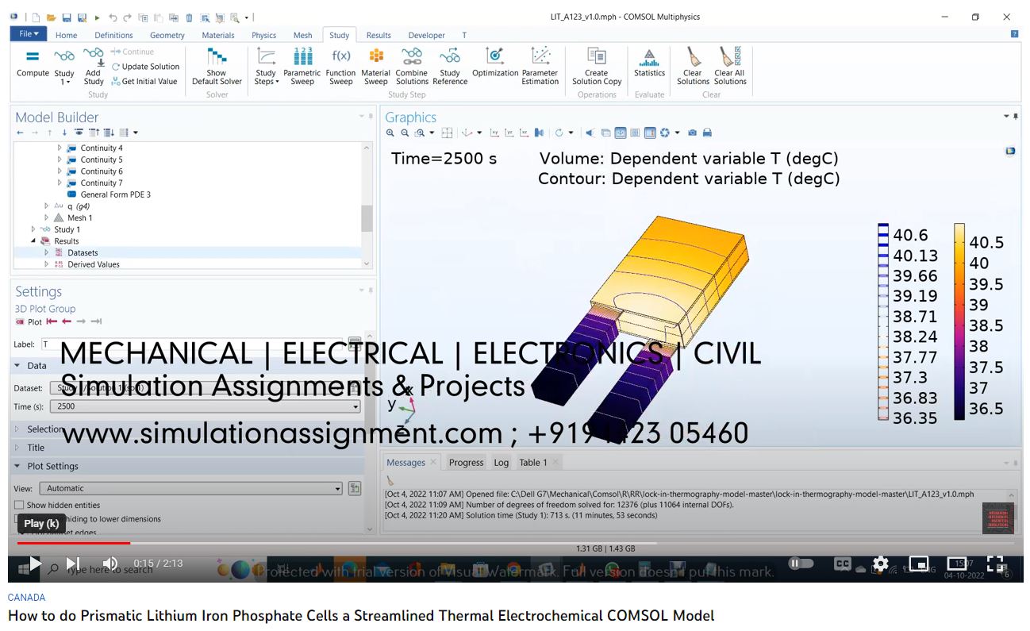Click the CANADA channel link

(26, 597)
